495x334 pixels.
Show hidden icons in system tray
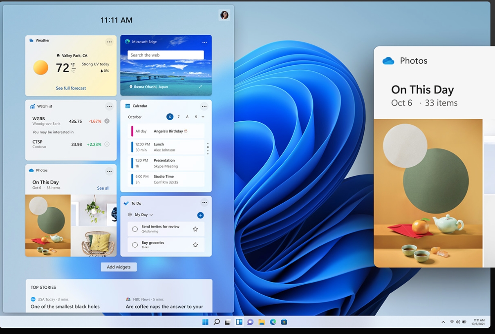443,322
